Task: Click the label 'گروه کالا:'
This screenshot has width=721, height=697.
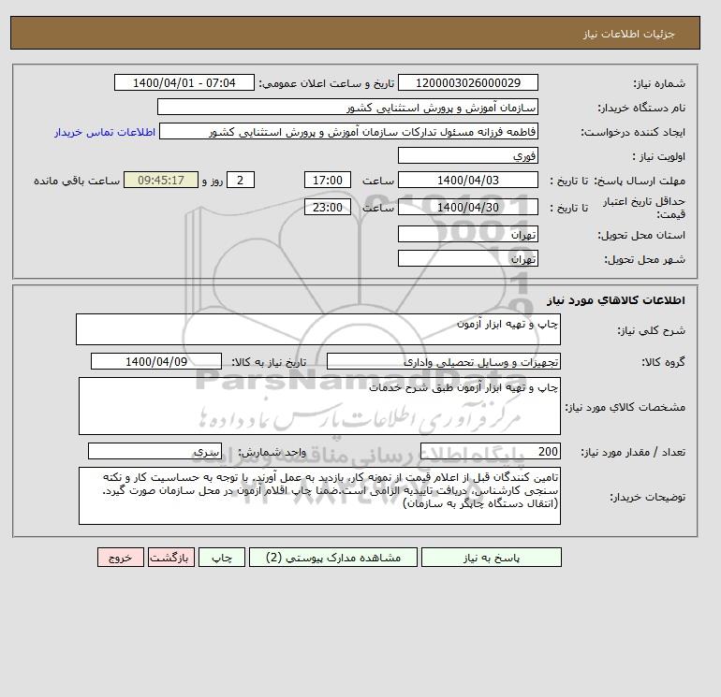Action: (663, 362)
